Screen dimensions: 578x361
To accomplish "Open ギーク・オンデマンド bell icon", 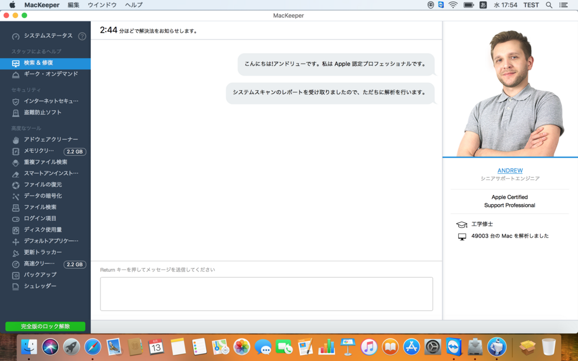I will pos(15,75).
